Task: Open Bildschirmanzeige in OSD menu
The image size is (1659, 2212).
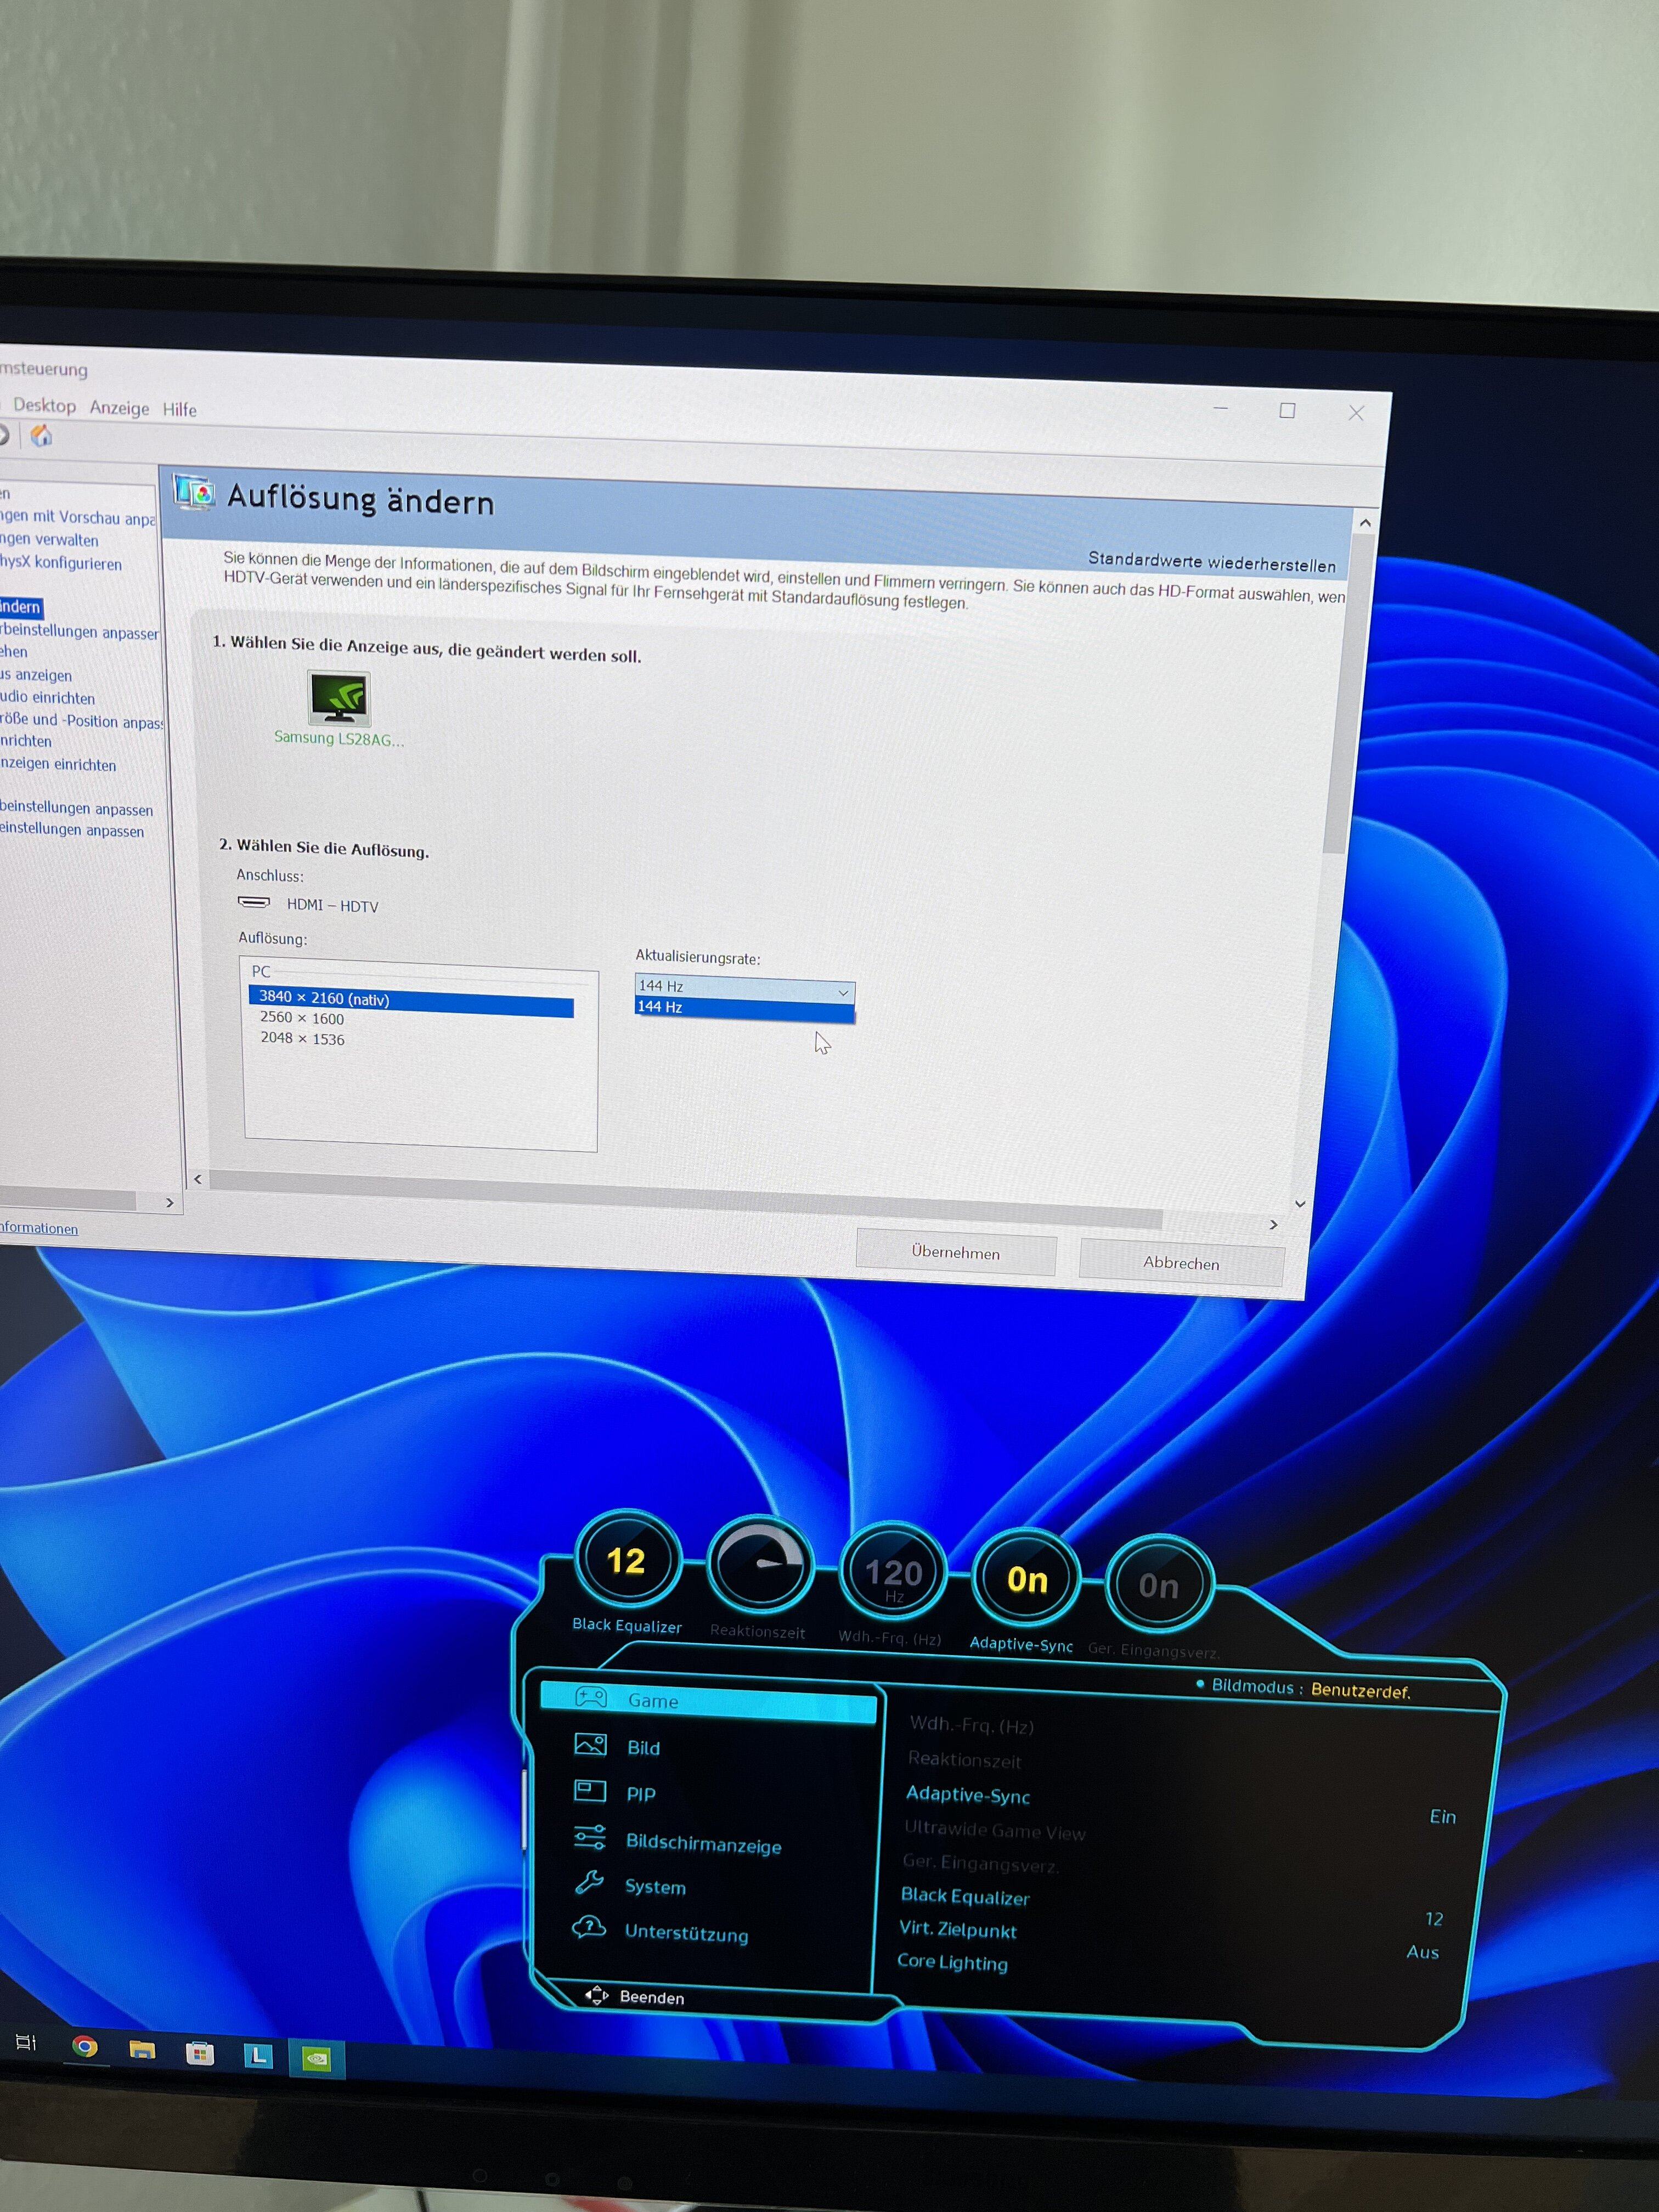Action: (703, 1843)
